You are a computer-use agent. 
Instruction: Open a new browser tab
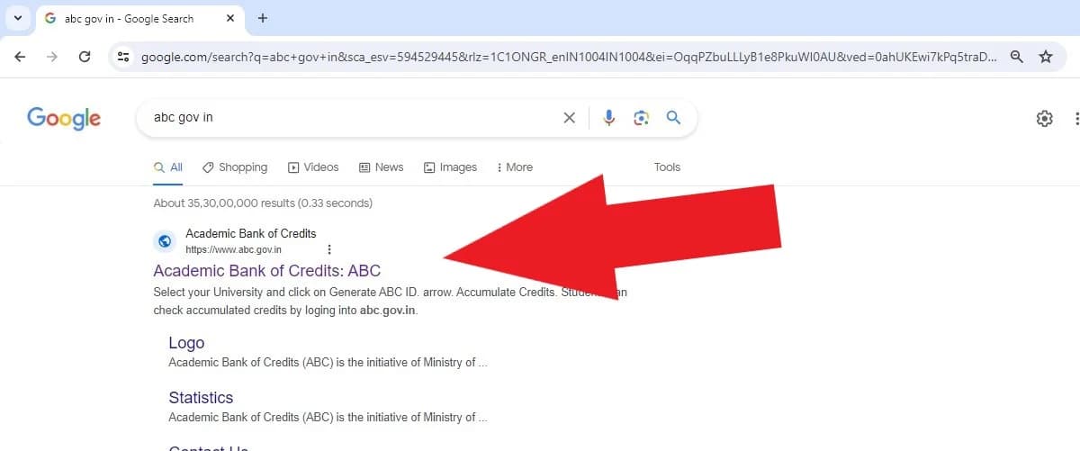pos(263,18)
